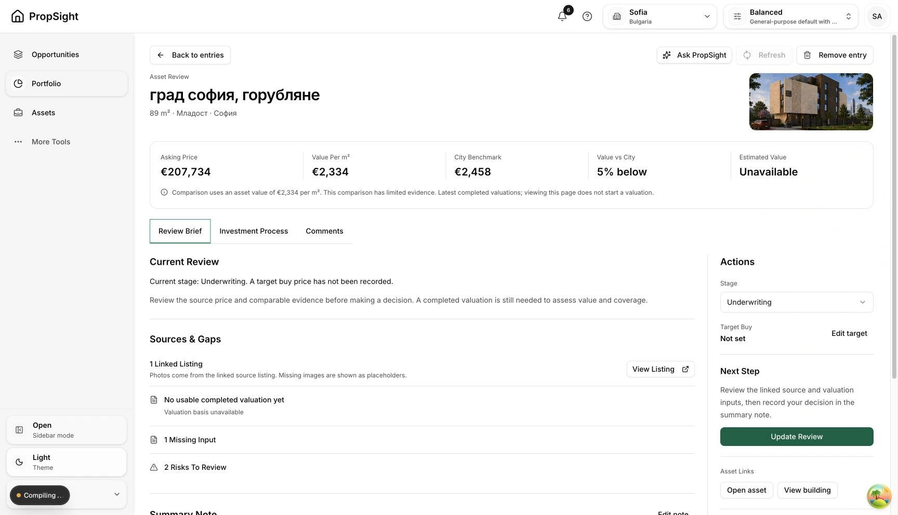The width and height of the screenshot is (898, 515).
Task: Click the View building button
Action: coord(807,490)
